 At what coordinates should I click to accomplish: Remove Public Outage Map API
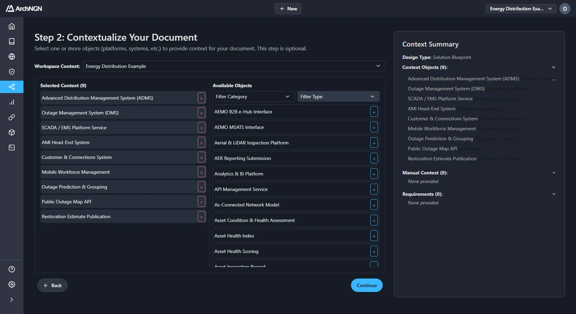coord(202,202)
